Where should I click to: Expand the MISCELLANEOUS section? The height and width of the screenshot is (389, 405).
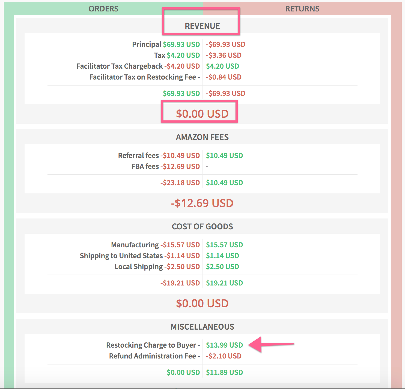(x=202, y=326)
